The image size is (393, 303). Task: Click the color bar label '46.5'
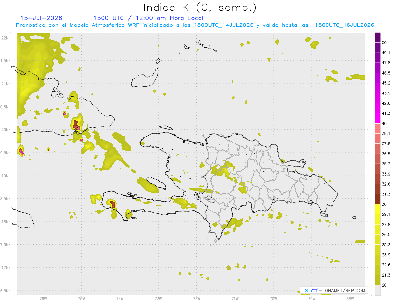pos(386,73)
